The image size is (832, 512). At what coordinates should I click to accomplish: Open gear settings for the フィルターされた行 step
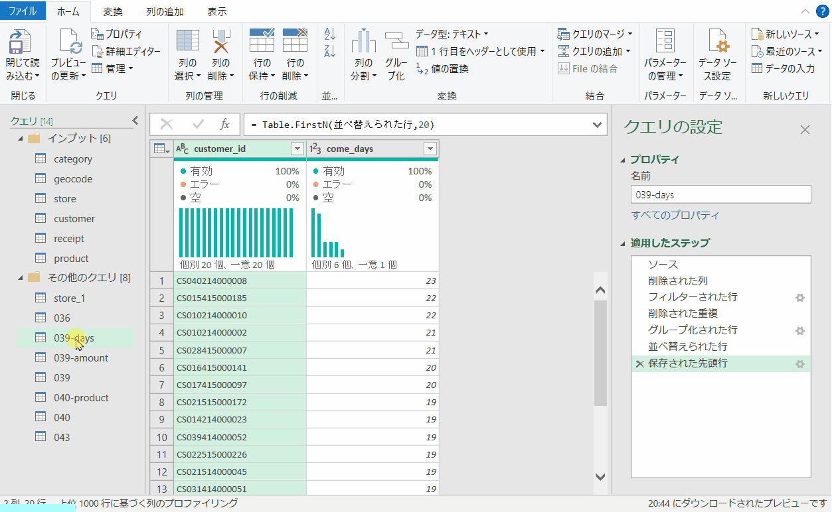click(799, 296)
